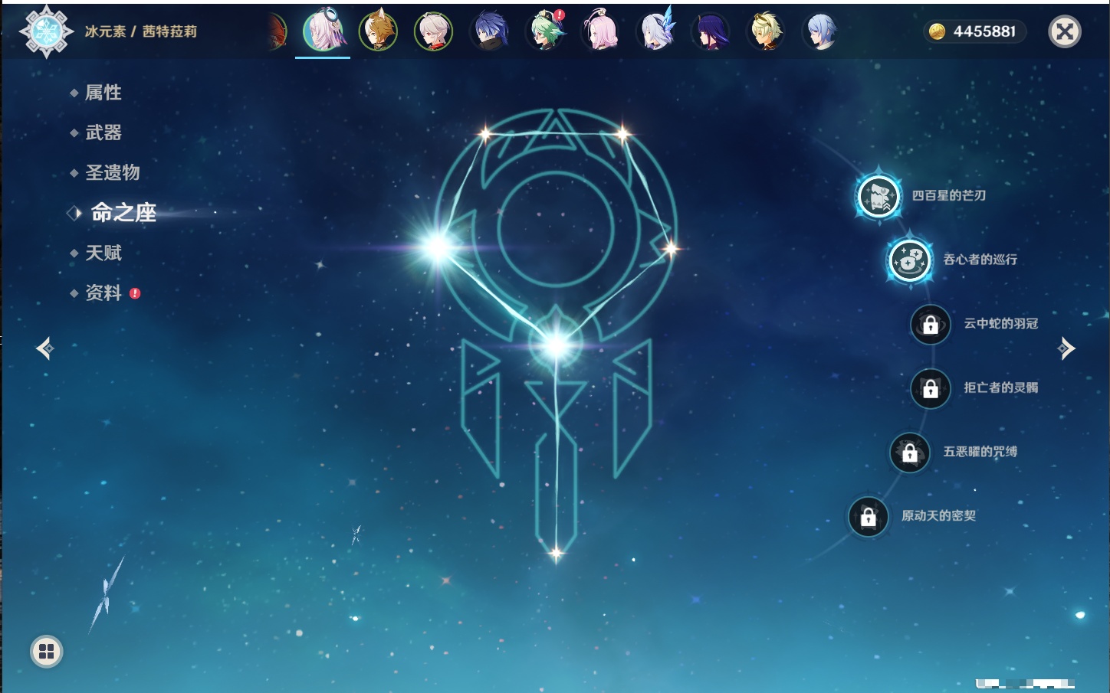
Task: Open the 属性 attributes page
Action: click(103, 93)
